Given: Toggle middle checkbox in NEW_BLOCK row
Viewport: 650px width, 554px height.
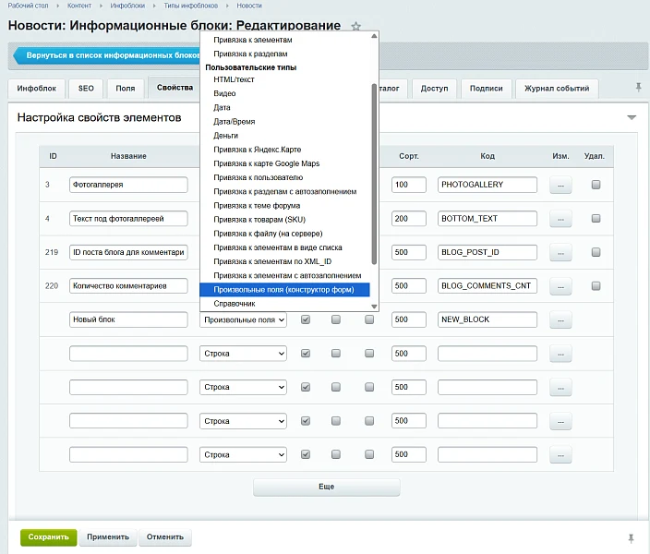Looking at the screenshot, I should coord(336,319).
